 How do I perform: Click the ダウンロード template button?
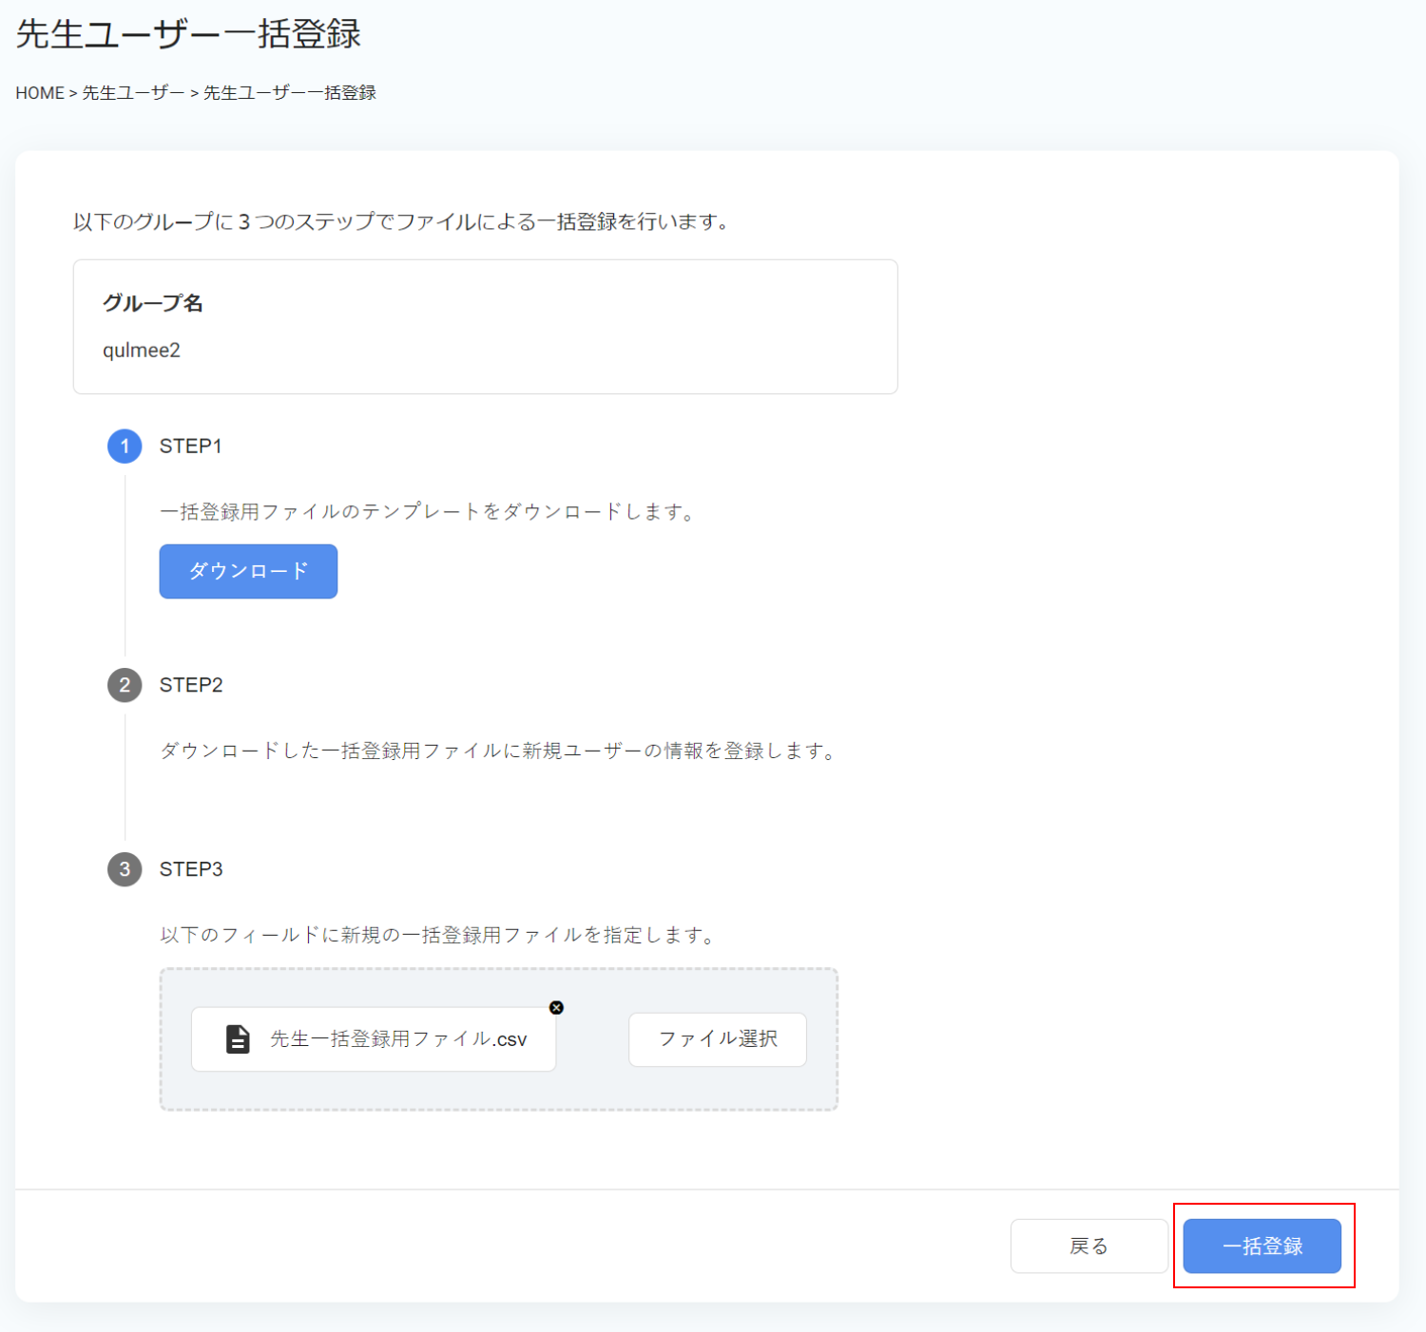[248, 571]
